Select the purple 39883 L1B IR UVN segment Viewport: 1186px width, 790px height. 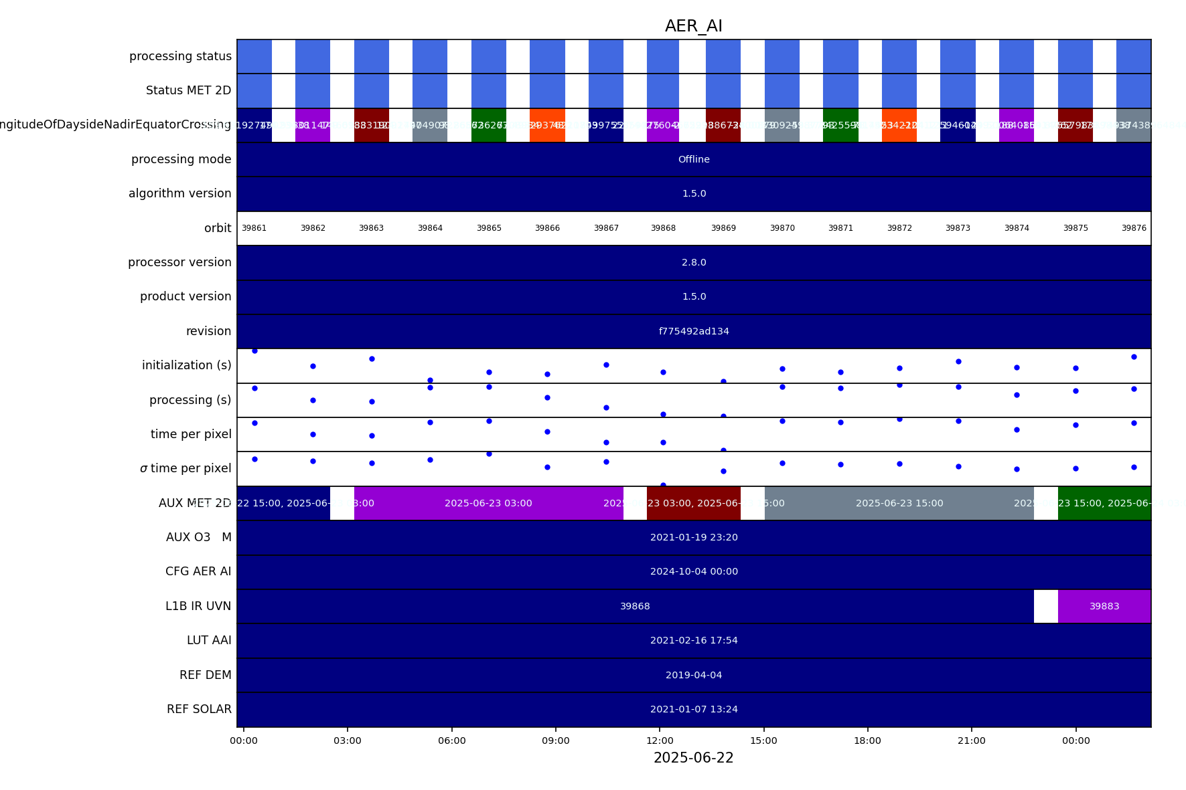coord(1104,606)
